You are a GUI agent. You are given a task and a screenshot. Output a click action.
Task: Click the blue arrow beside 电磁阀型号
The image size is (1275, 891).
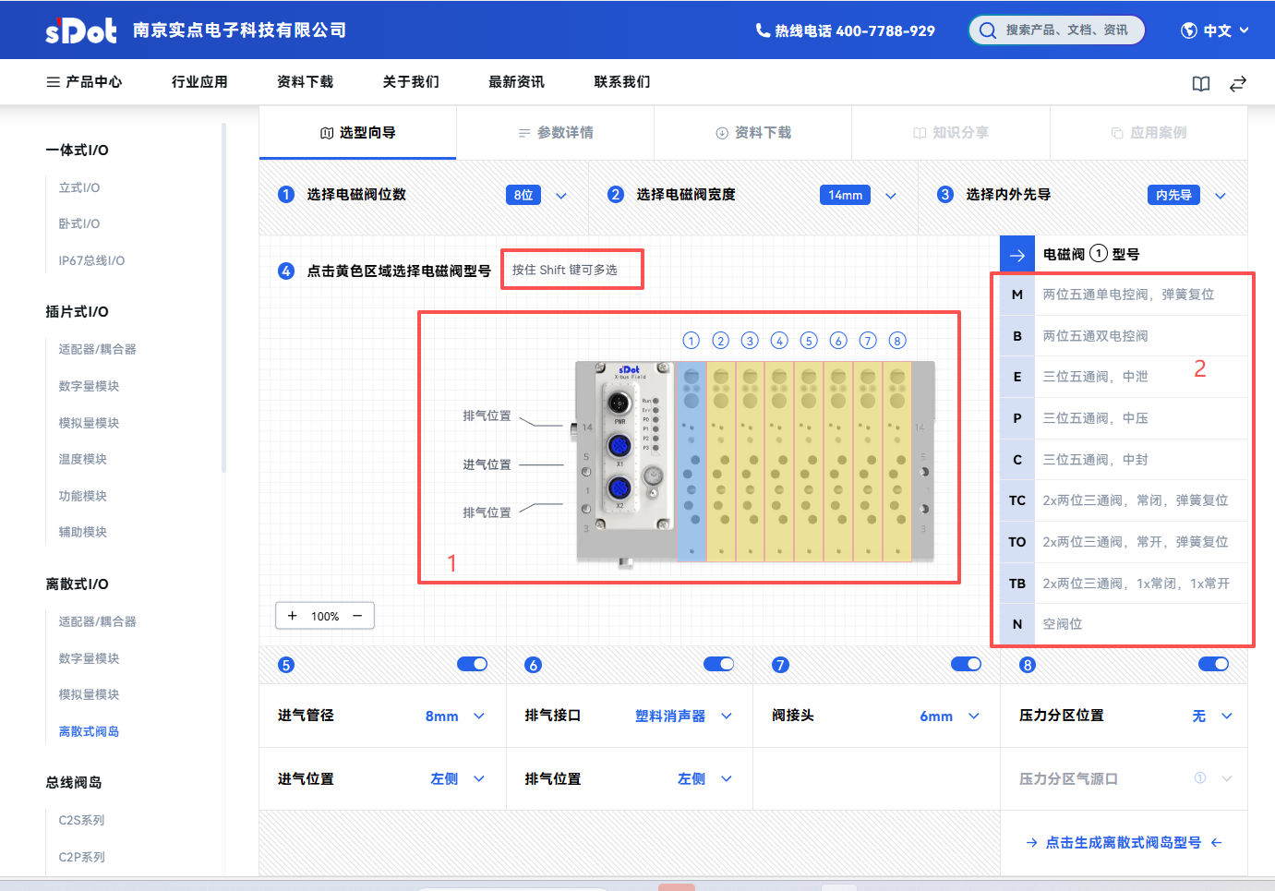click(1017, 255)
